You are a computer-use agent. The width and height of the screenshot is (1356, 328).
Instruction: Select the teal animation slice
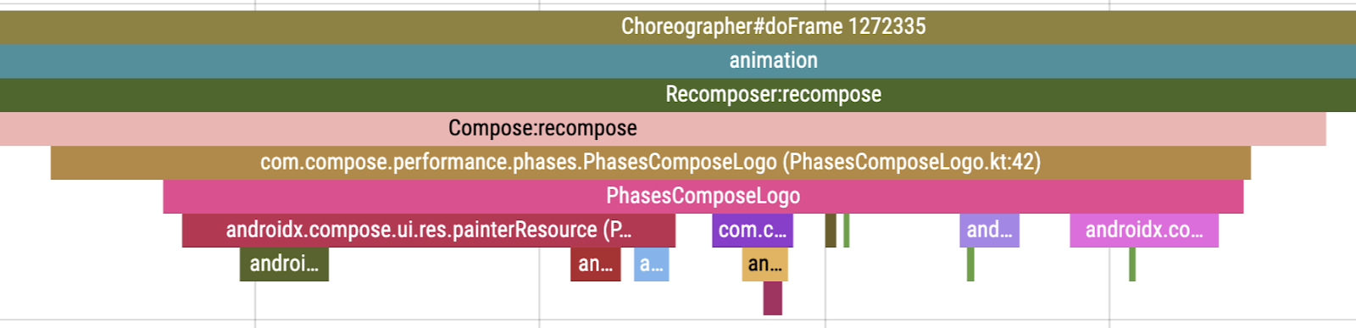(x=678, y=60)
